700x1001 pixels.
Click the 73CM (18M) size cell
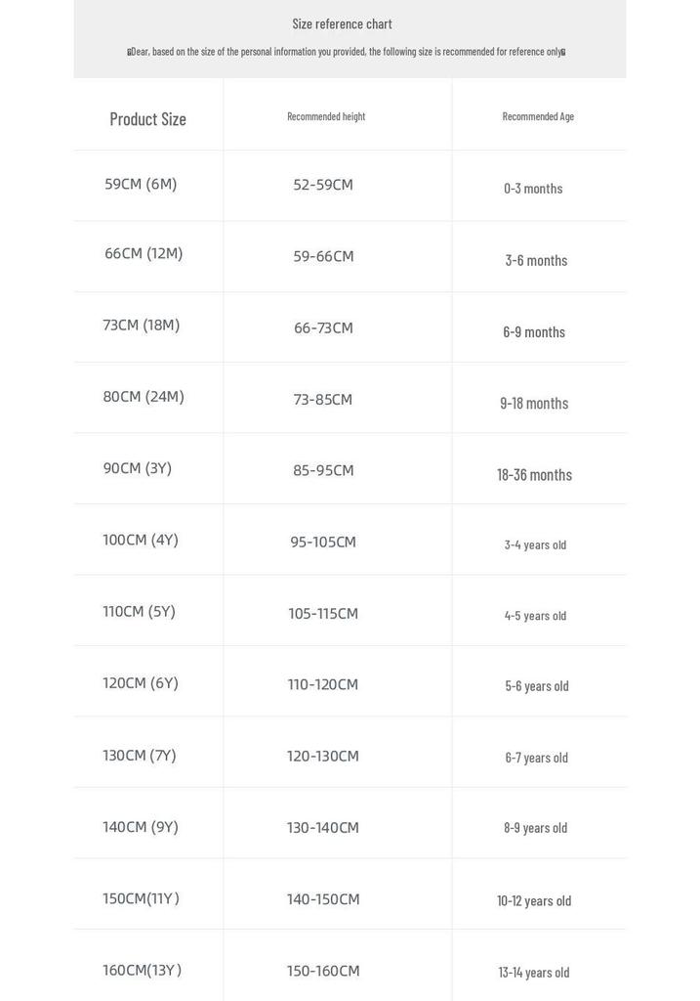[142, 325]
